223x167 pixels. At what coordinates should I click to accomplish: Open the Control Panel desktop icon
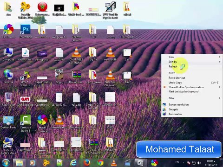(8, 122)
